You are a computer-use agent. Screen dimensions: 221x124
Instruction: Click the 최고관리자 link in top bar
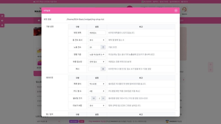pos(147,2)
